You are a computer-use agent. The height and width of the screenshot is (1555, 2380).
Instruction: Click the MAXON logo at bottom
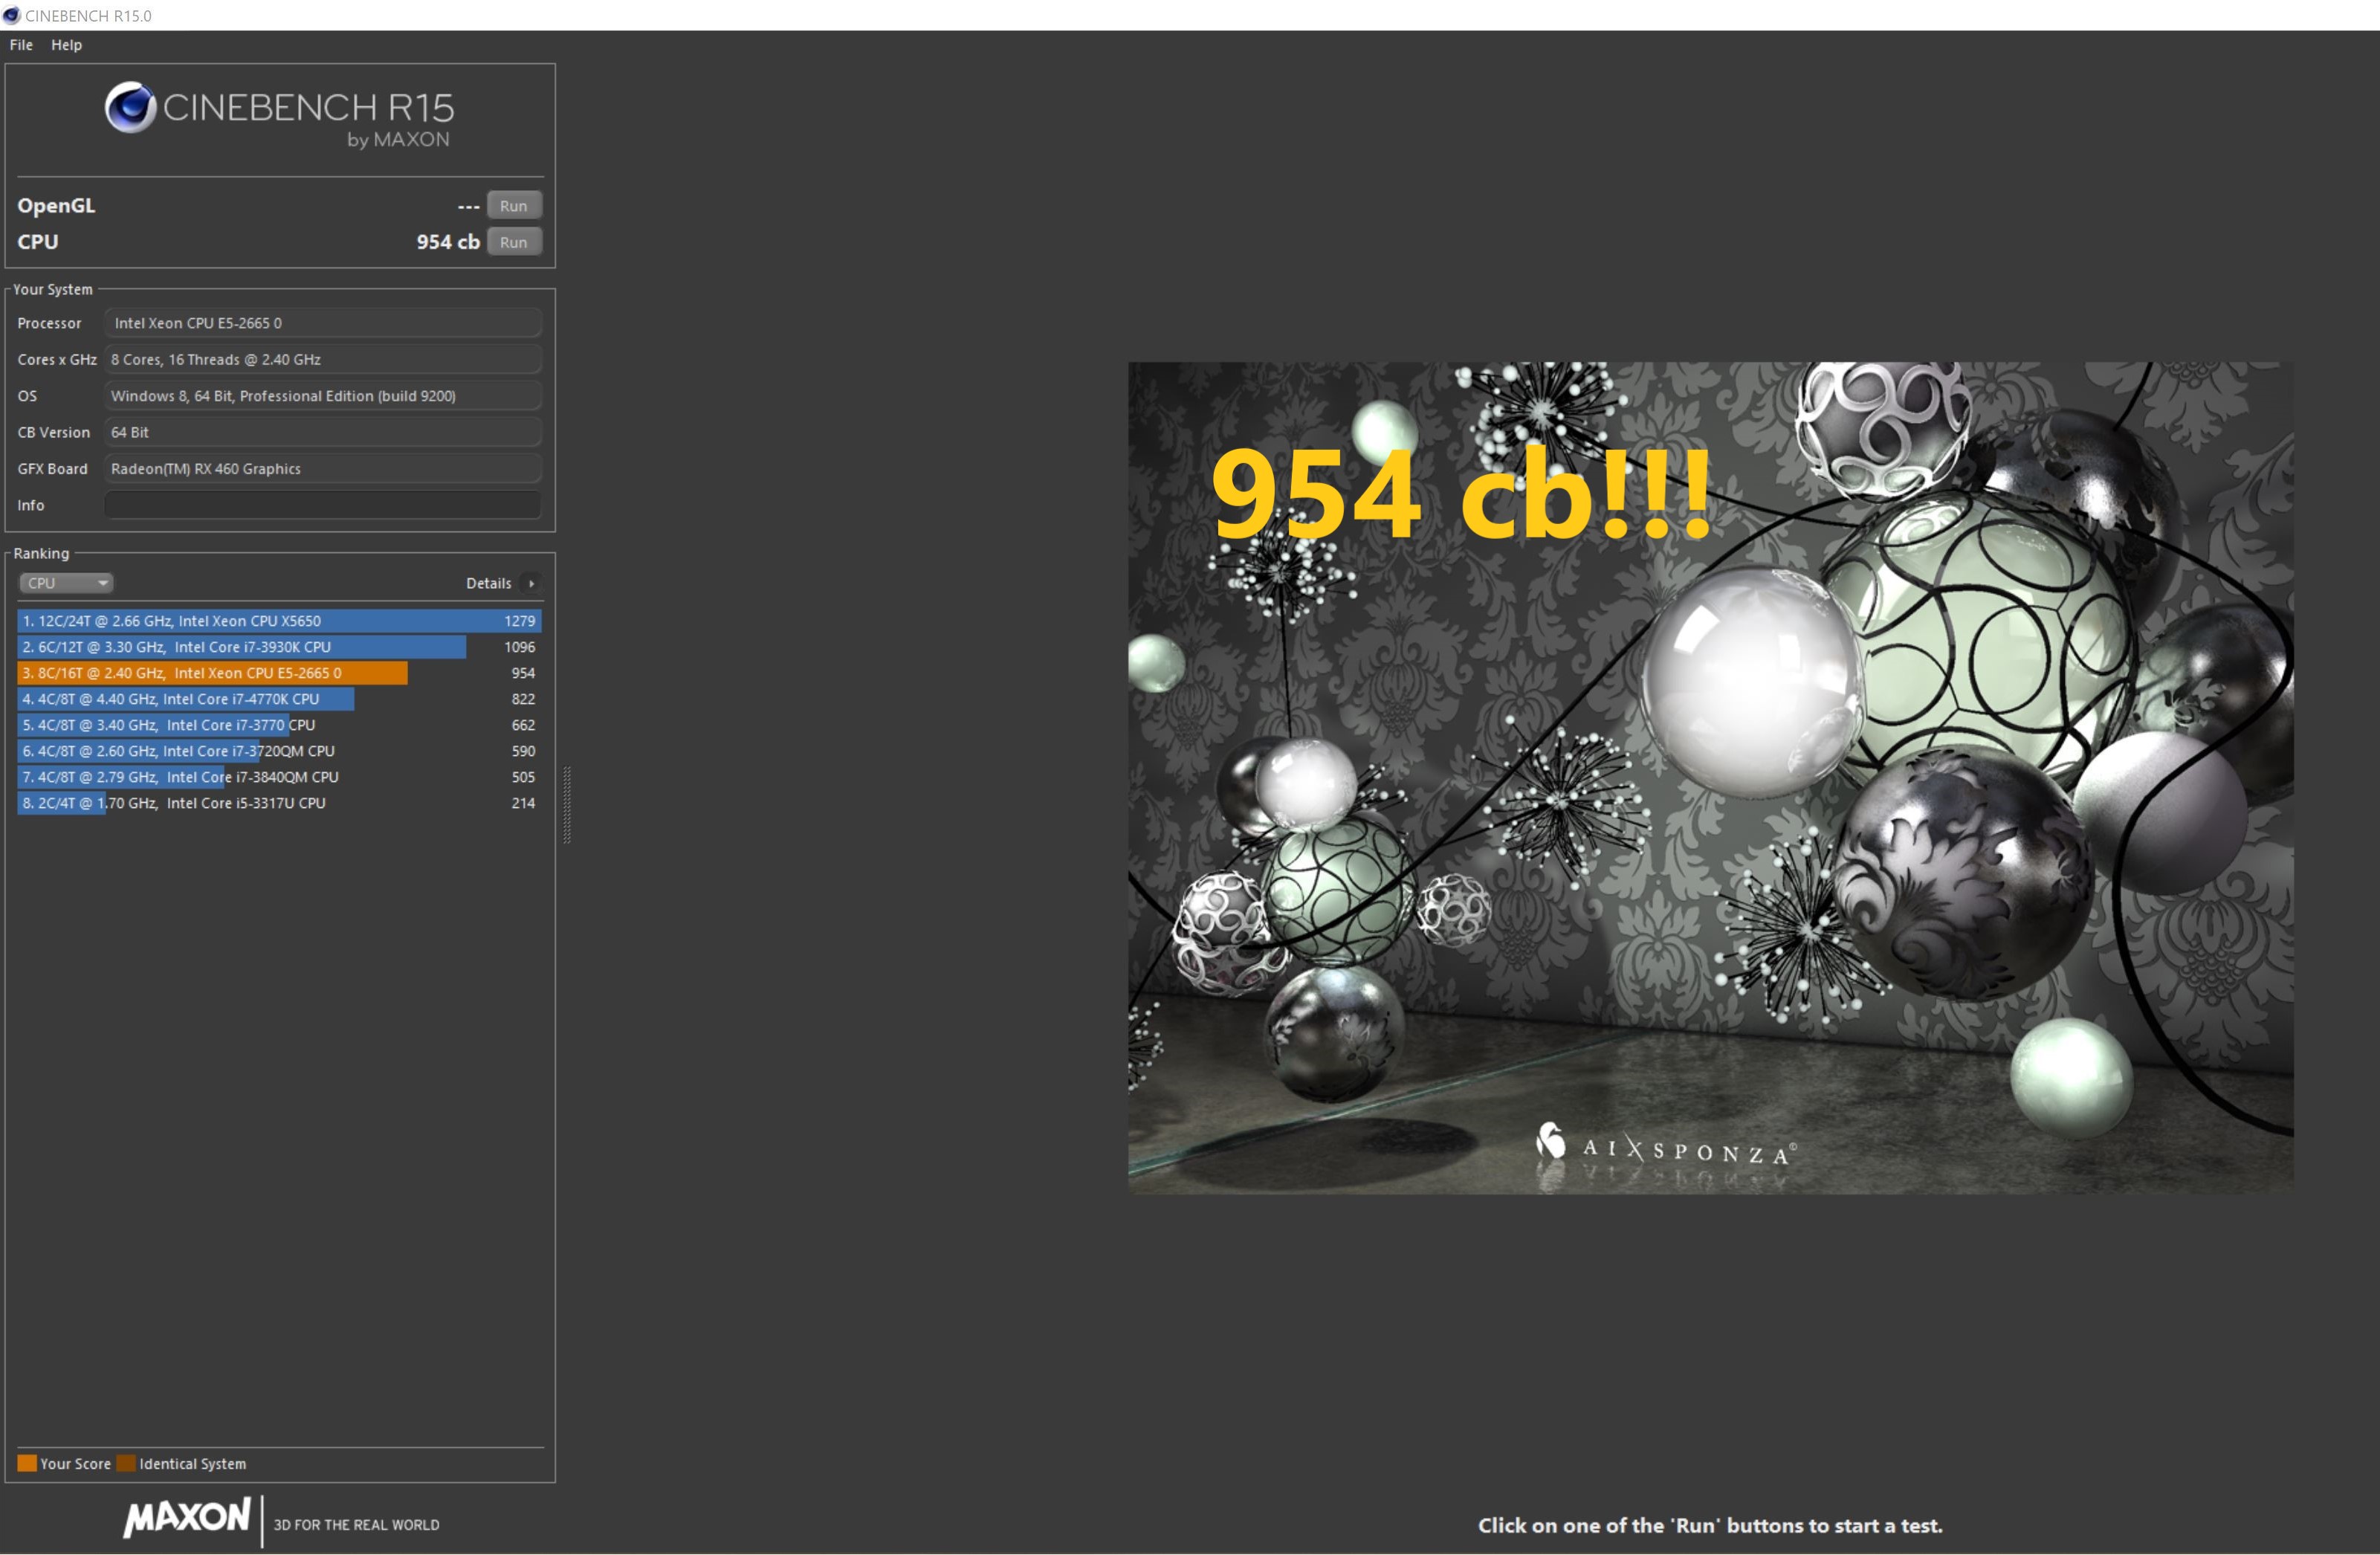(187, 1517)
